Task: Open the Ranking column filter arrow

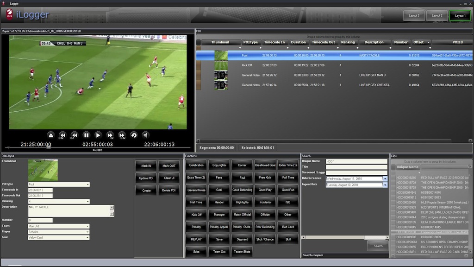Action: [357, 48]
